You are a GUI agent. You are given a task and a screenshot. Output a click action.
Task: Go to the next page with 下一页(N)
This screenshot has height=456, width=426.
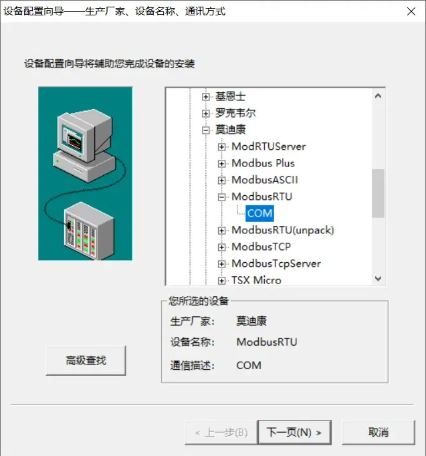coord(294,433)
